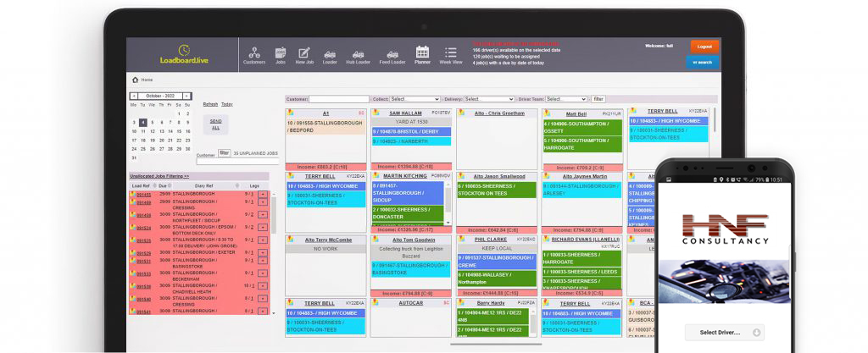Click the Customer search field above planner
The image size is (868, 353).
339,99
